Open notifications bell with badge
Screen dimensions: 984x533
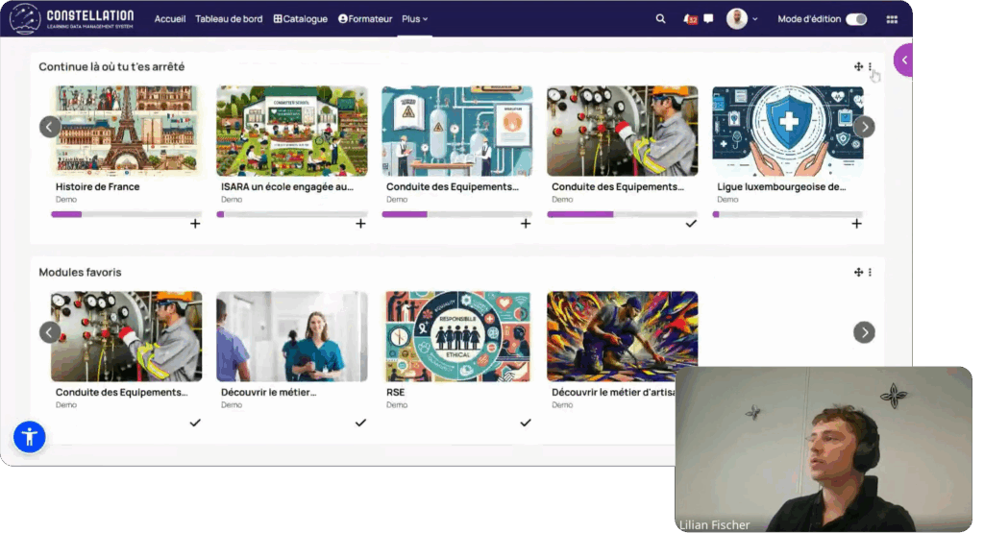pos(688,19)
